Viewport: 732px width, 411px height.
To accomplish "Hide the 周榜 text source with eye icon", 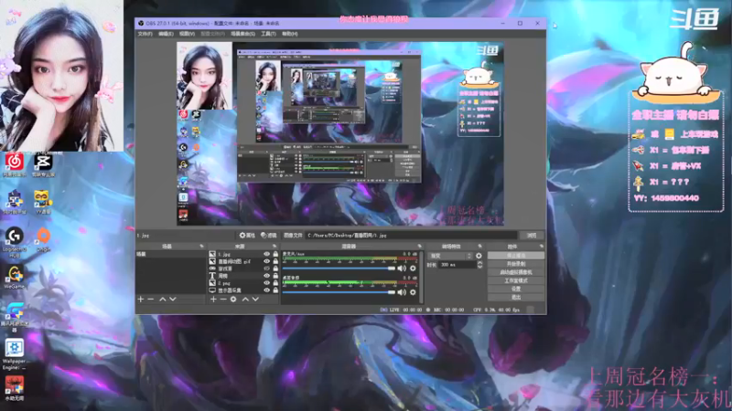I will (x=266, y=276).
